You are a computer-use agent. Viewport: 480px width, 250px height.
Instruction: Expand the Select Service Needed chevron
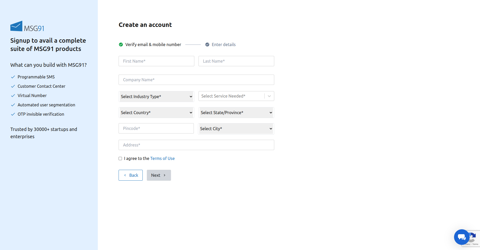(x=269, y=96)
